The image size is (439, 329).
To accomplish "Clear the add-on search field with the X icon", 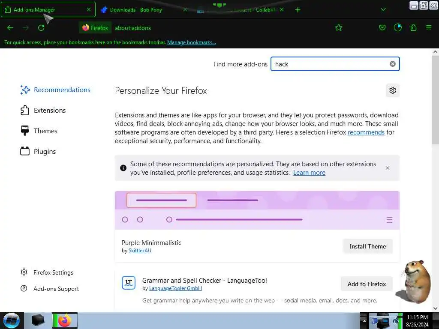I will [x=393, y=64].
